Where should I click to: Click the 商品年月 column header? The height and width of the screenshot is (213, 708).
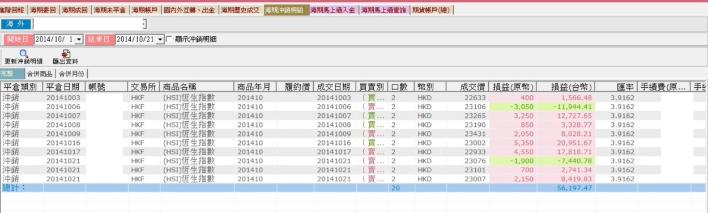pyautogui.click(x=255, y=87)
